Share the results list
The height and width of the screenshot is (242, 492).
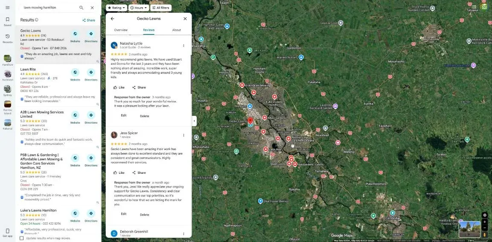click(x=89, y=20)
